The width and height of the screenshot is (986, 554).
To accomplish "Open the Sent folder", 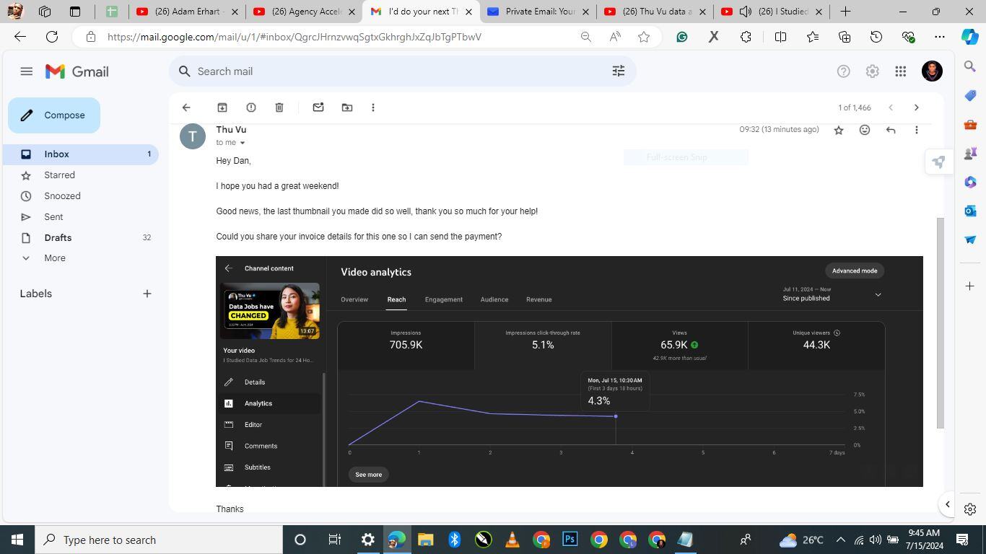I will [x=53, y=217].
